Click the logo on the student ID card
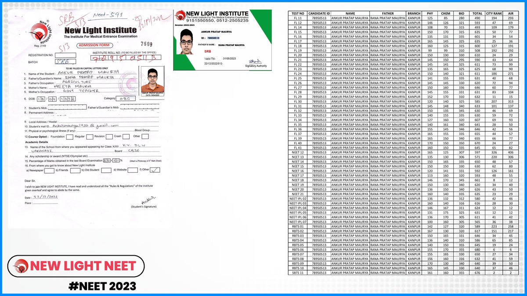This screenshot has width=527, height=296. pyautogui.click(x=180, y=16)
